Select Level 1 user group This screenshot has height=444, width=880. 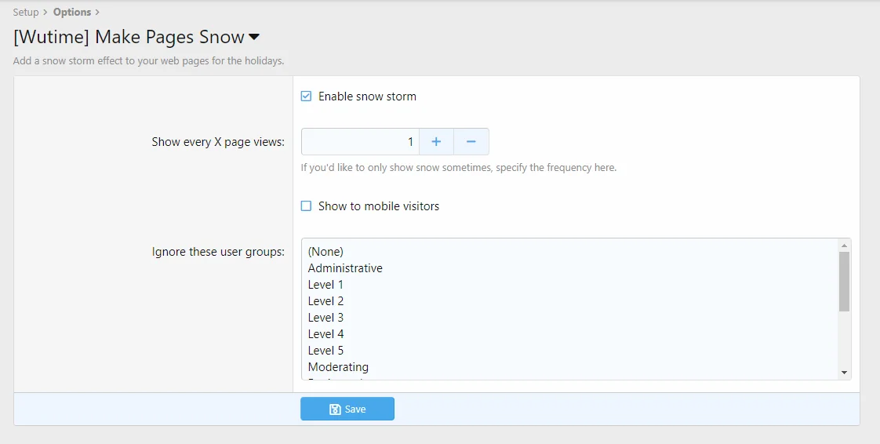pos(325,285)
